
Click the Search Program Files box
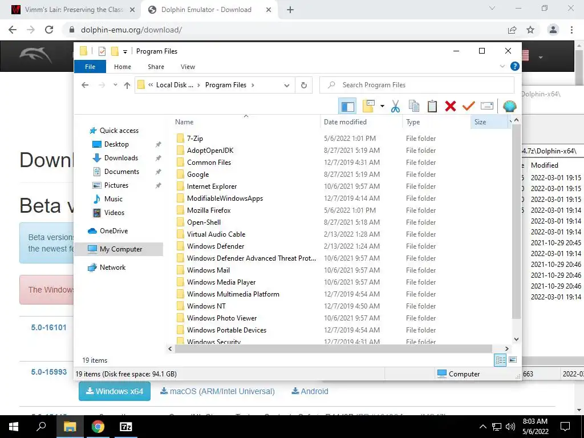click(x=417, y=85)
